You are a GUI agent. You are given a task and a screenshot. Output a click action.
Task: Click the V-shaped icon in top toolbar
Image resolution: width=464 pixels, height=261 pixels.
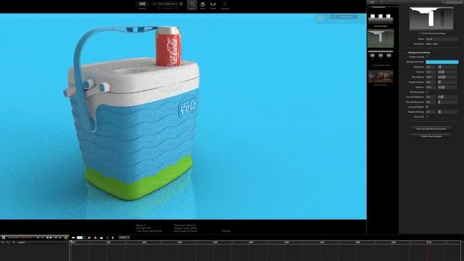pyautogui.click(x=213, y=4)
